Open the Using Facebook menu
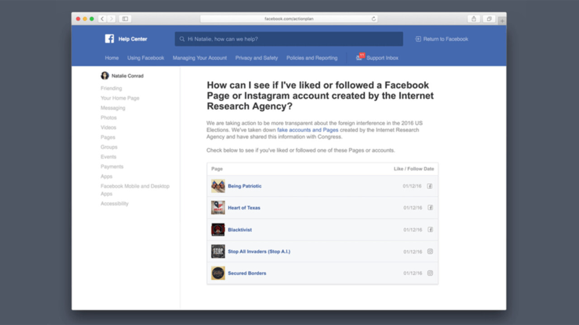Screen dimensions: 579x325 pyautogui.click(x=146, y=58)
